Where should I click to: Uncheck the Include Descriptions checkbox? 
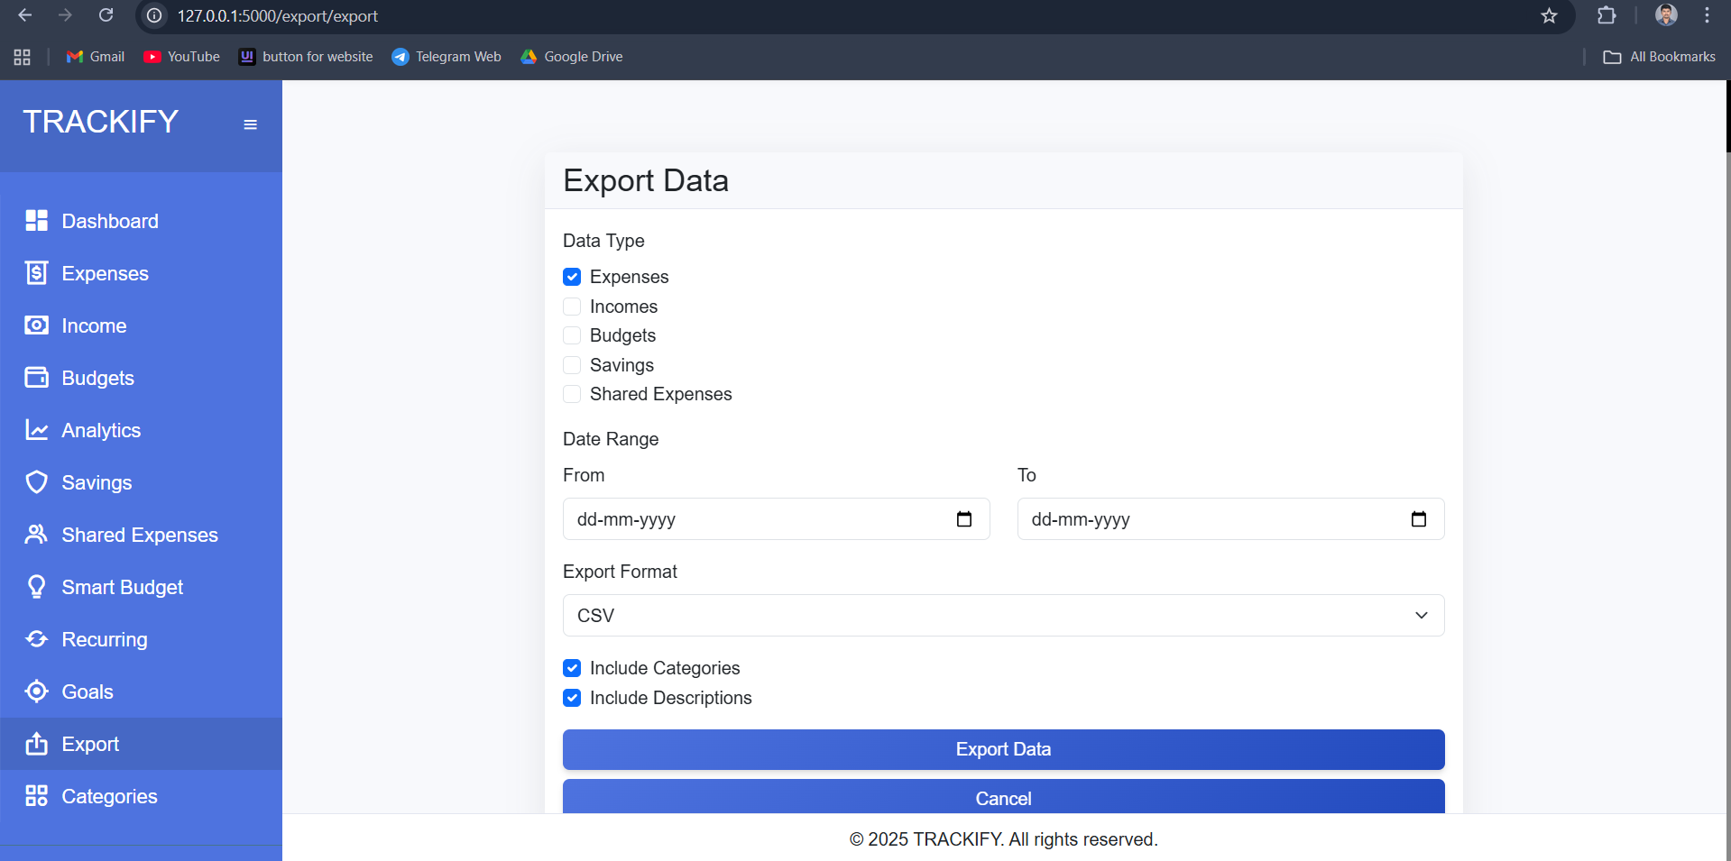(572, 698)
